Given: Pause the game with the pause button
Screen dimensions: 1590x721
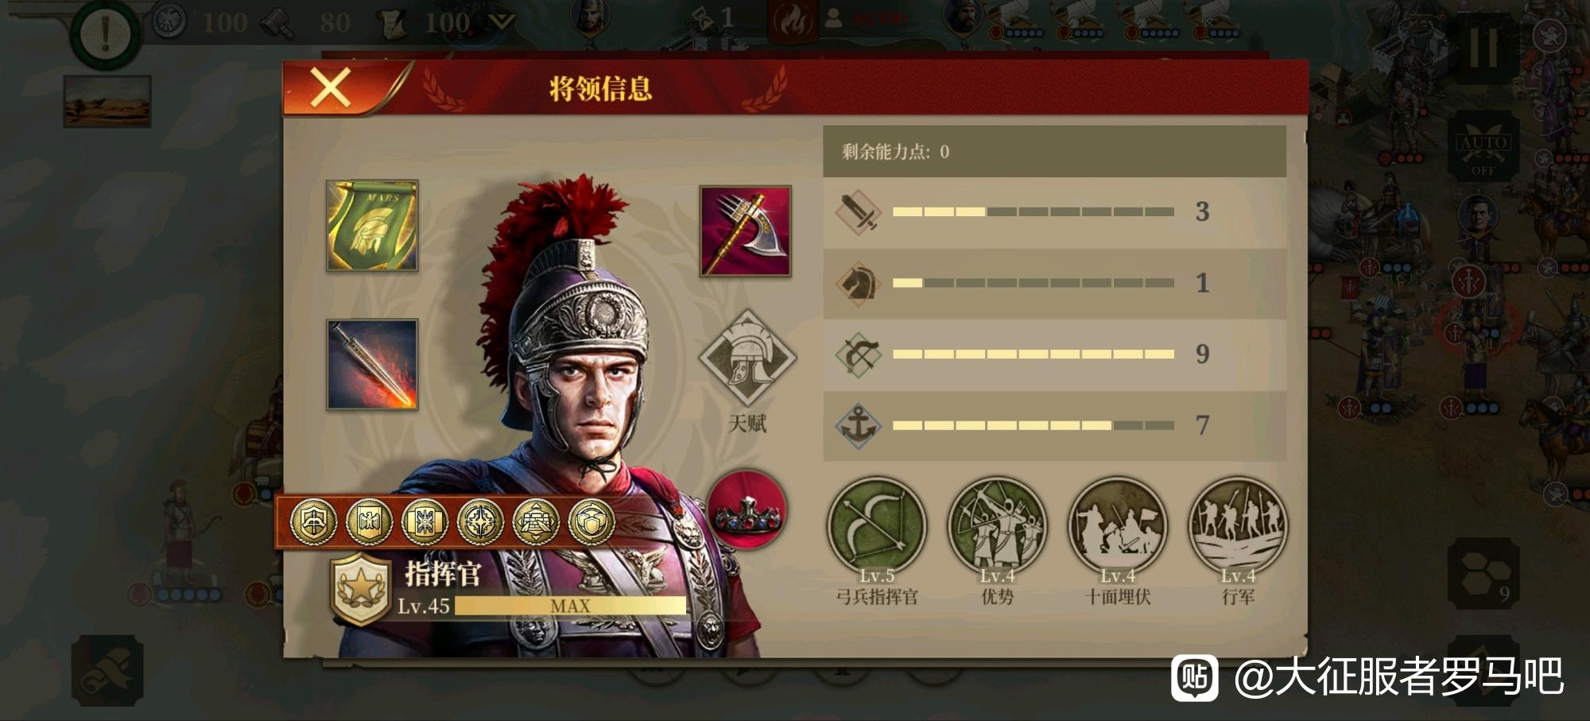Looking at the screenshot, I should [x=1483, y=47].
